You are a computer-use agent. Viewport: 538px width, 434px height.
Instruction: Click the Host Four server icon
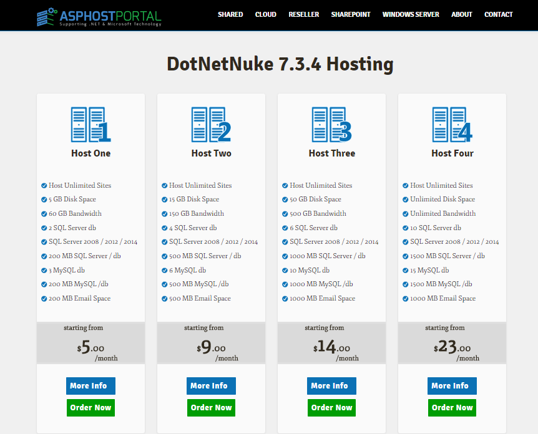pos(452,125)
